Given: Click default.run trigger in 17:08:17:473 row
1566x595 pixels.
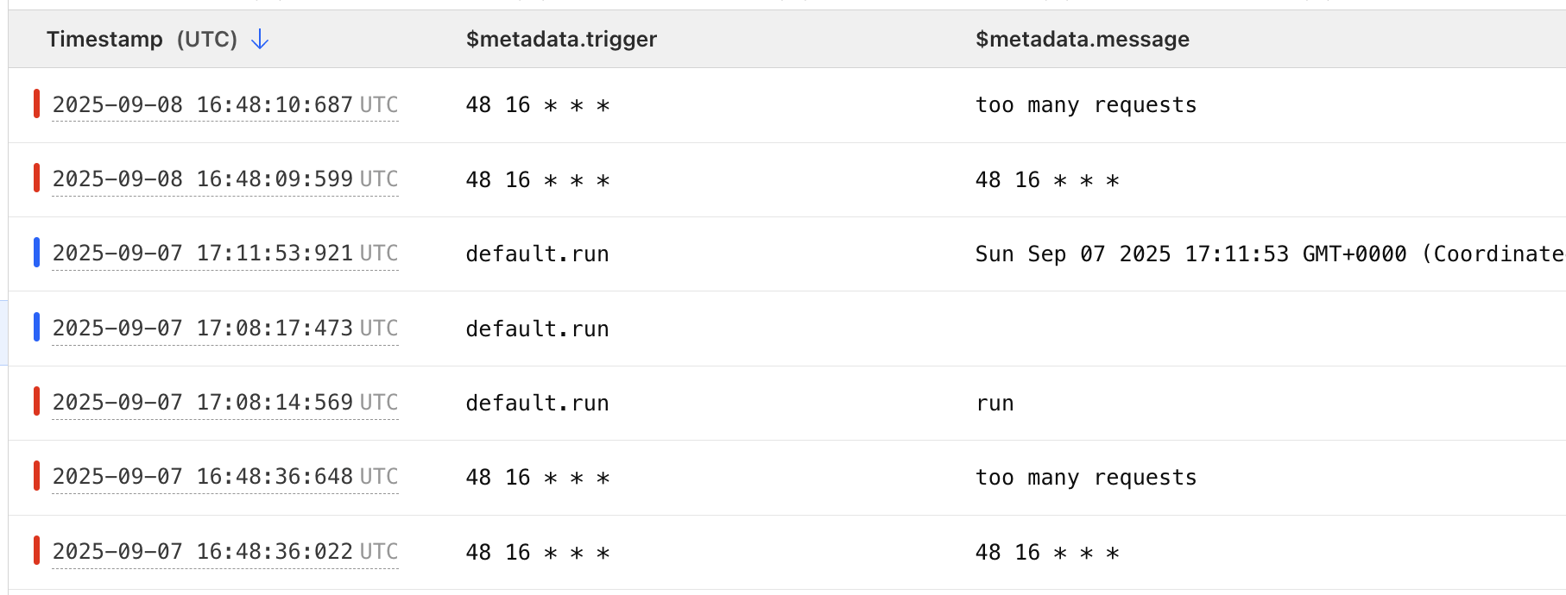Looking at the screenshot, I should pyautogui.click(x=537, y=329).
